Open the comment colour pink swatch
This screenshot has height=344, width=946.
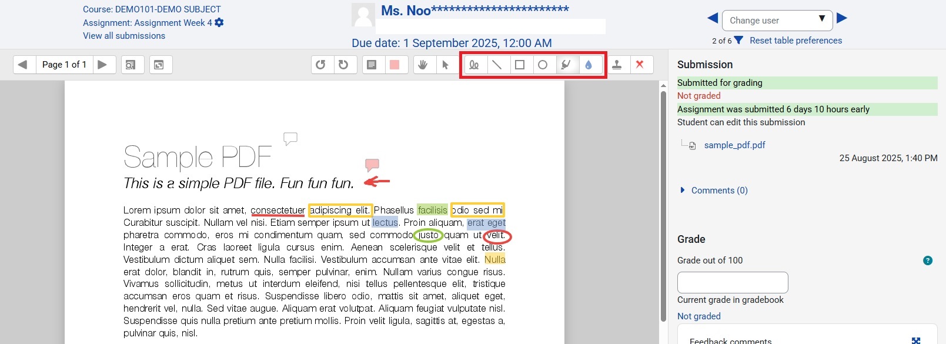click(395, 65)
